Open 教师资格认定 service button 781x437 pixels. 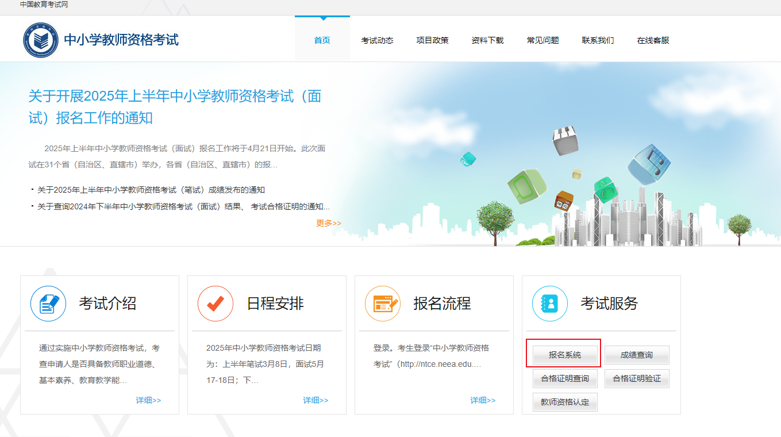[565, 402]
